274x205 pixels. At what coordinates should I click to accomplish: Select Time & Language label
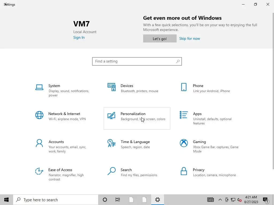click(x=135, y=142)
